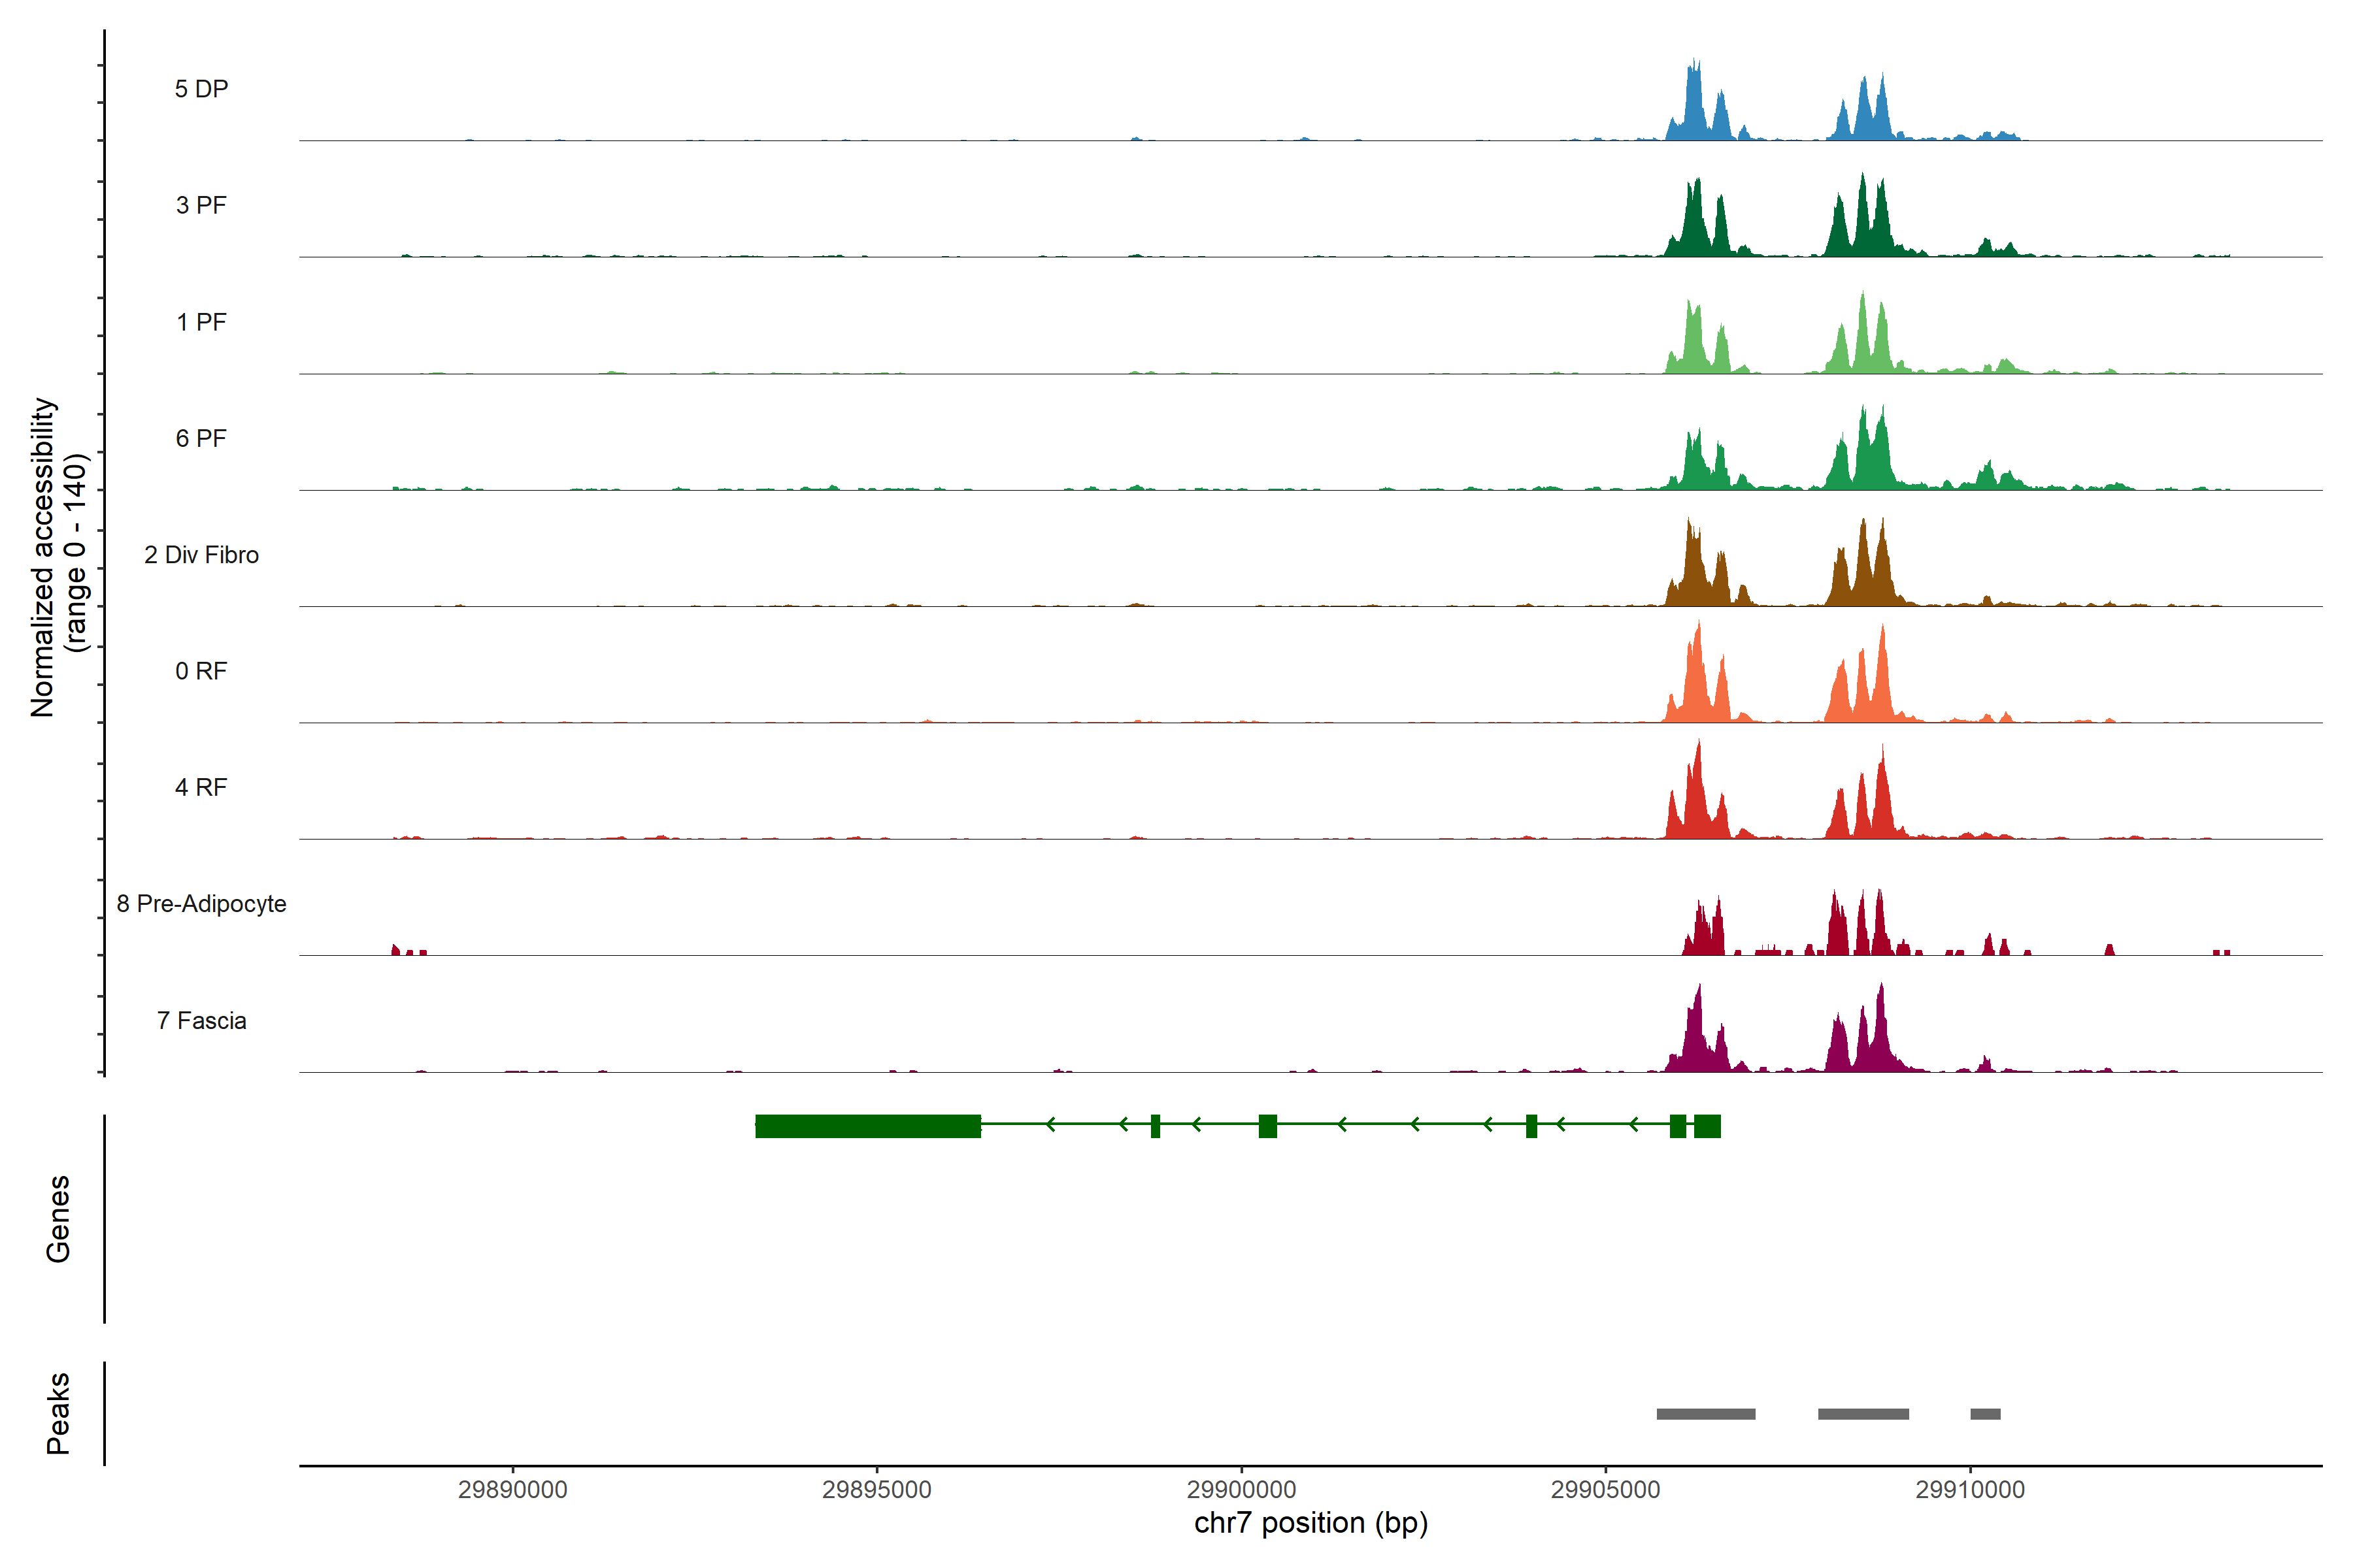This screenshot has width=2353, height=1568.
Task: Click the 29890000 axis tick label
Action: coord(512,1489)
